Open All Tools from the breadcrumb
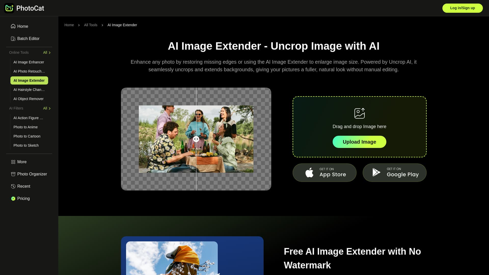This screenshot has height=275, width=489. click(x=90, y=25)
